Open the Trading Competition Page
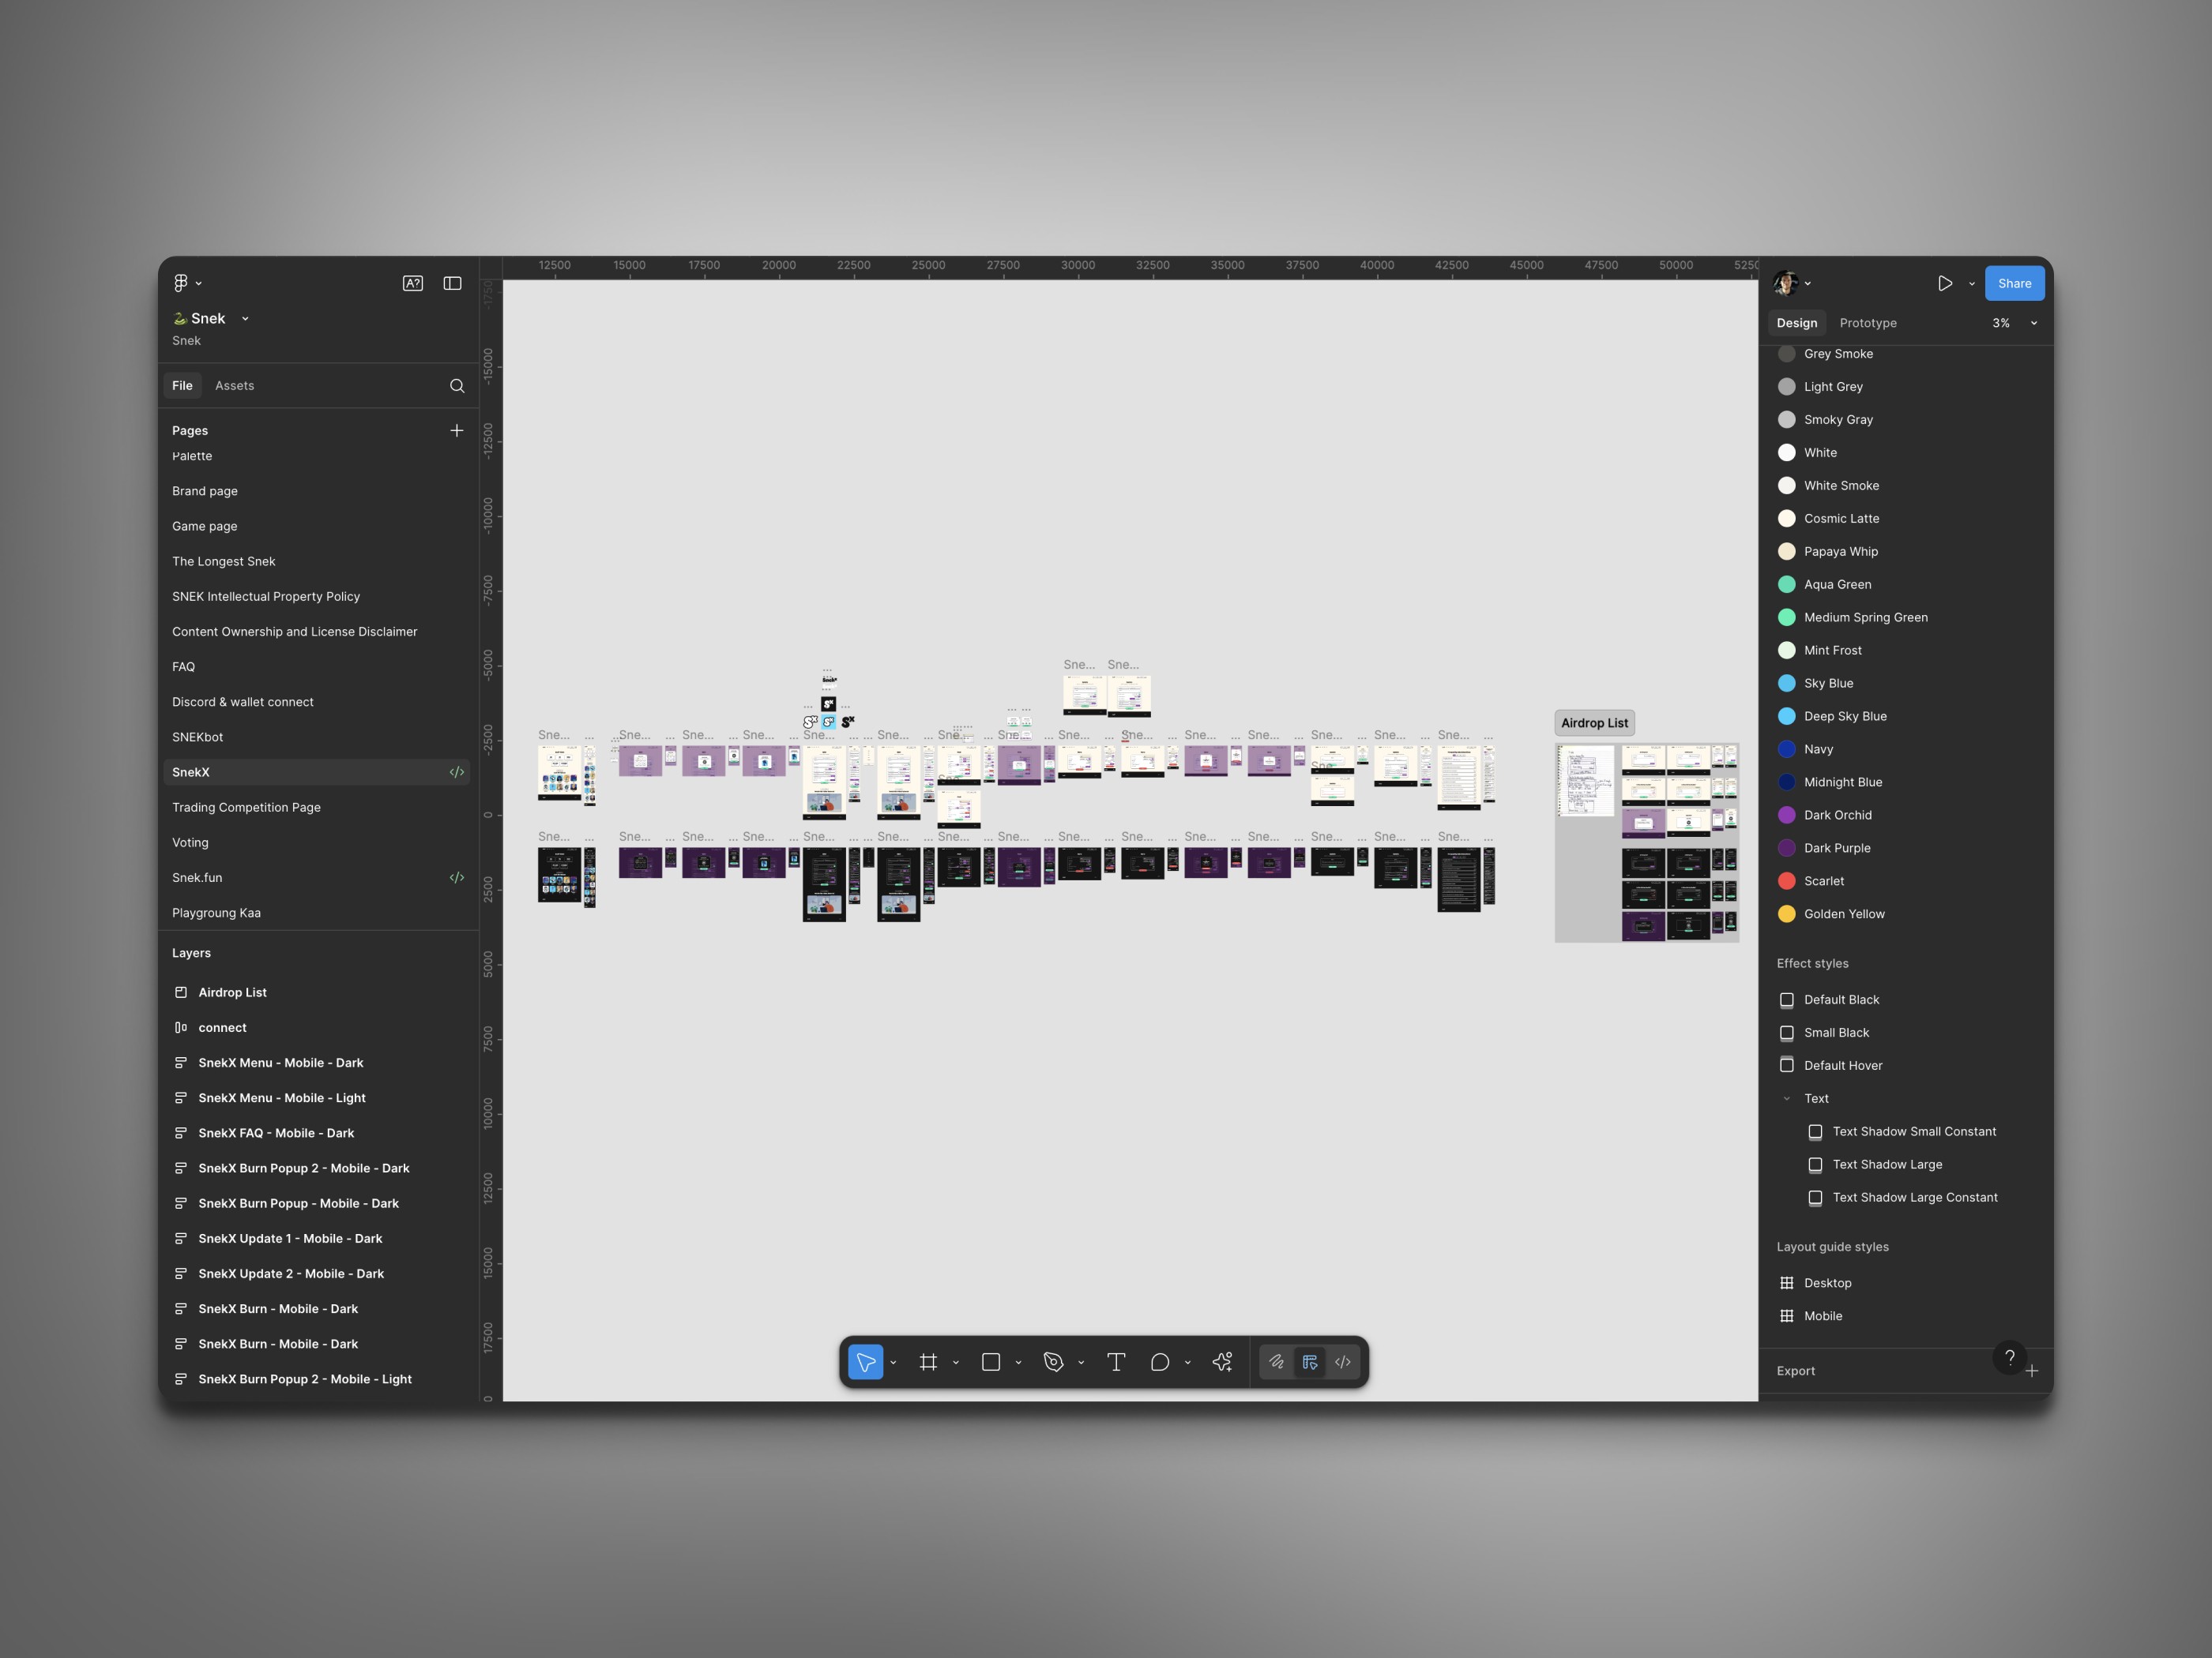 [246, 808]
